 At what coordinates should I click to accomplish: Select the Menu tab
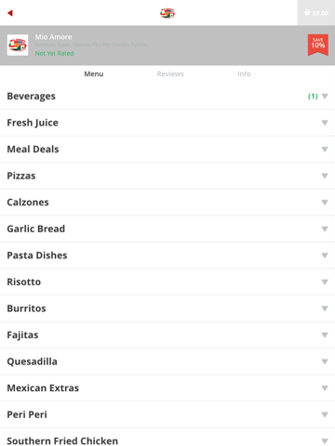coord(94,74)
